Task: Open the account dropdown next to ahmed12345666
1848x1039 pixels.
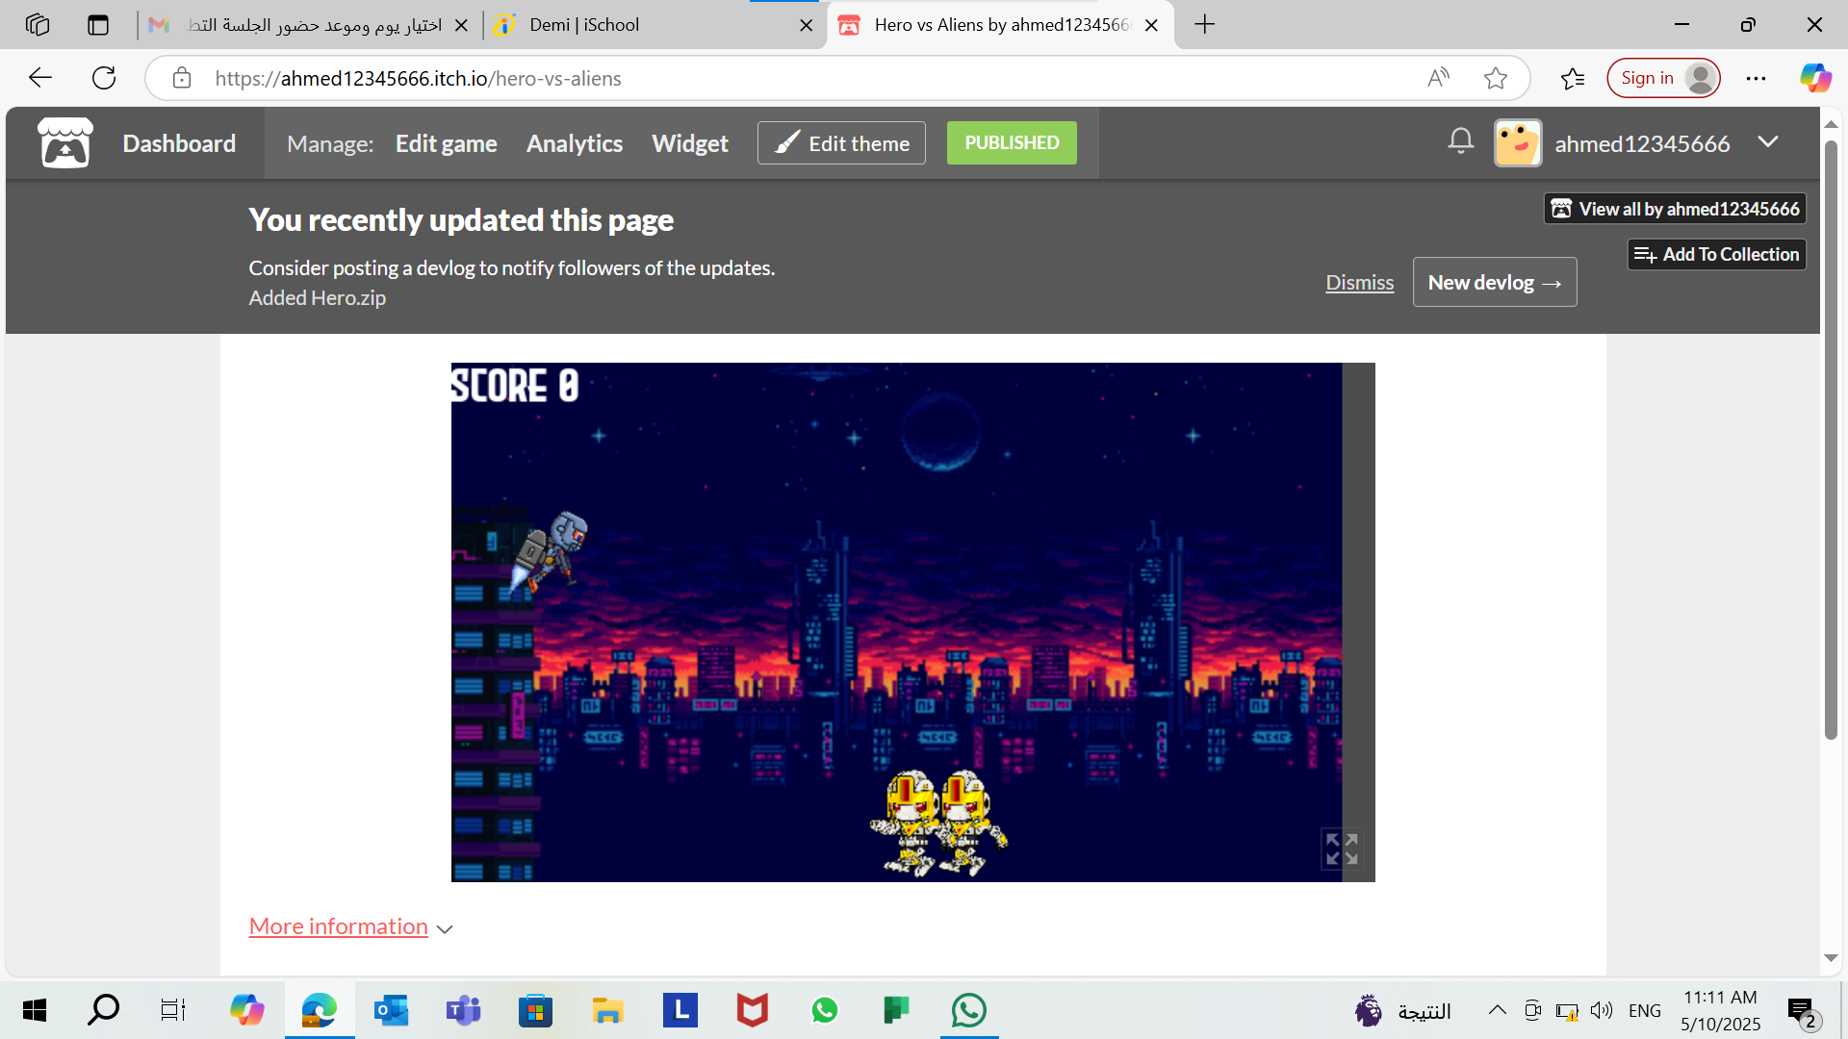Action: (1769, 142)
